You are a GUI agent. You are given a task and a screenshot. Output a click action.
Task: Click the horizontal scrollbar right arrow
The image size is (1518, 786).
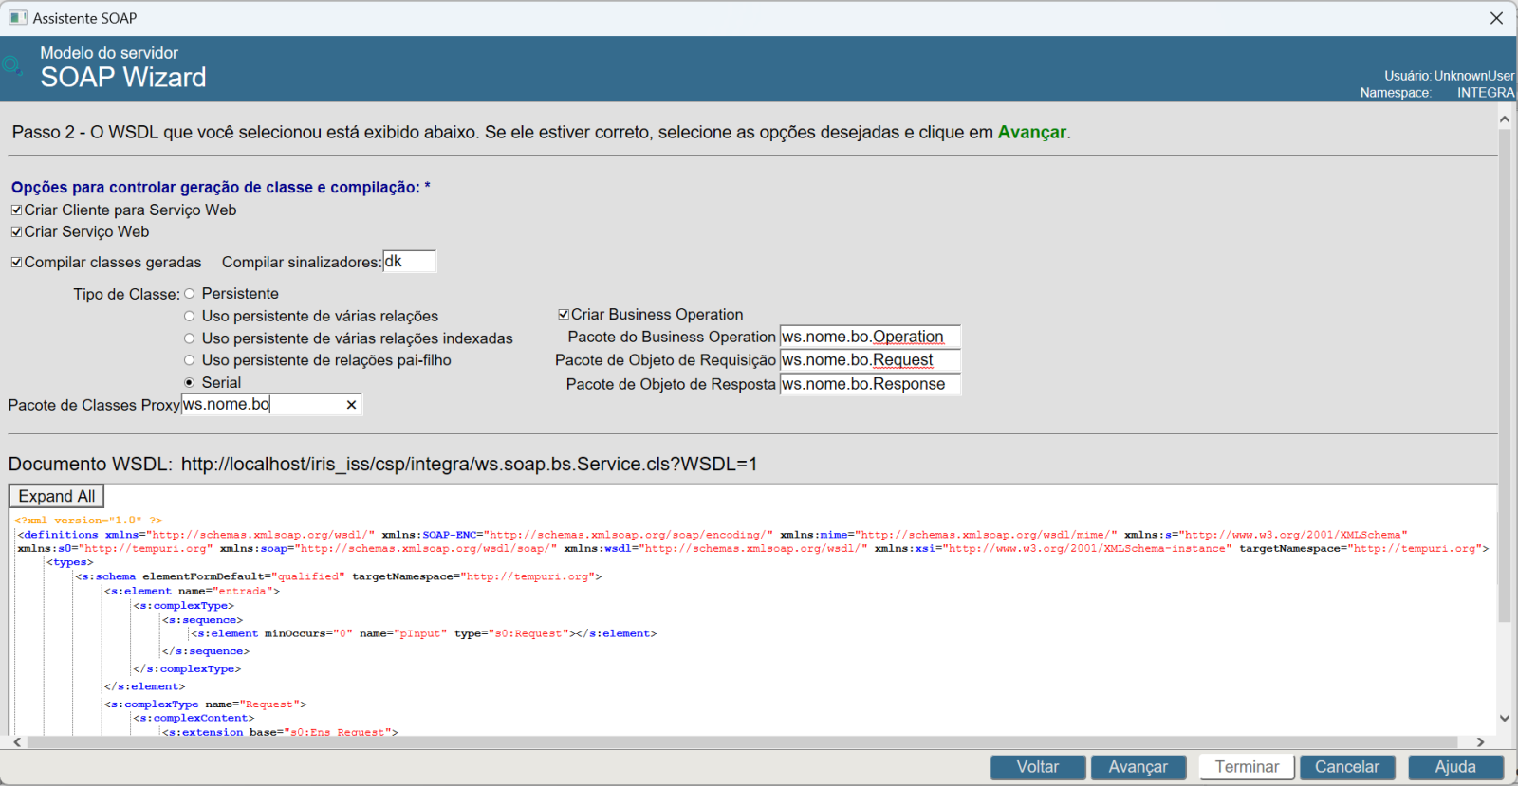pyautogui.click(x=1480, y=742)
